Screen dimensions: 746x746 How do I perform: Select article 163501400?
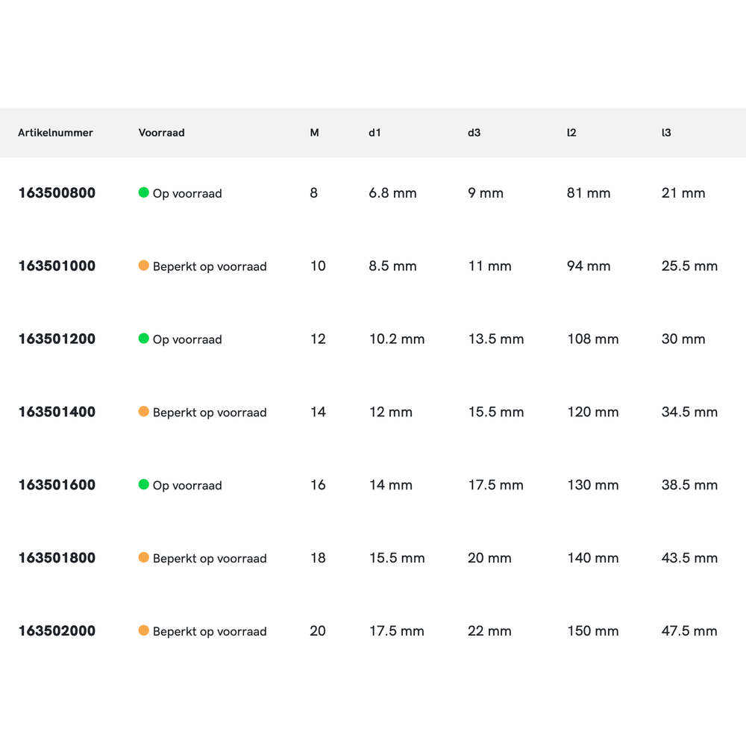pos(57,413)
